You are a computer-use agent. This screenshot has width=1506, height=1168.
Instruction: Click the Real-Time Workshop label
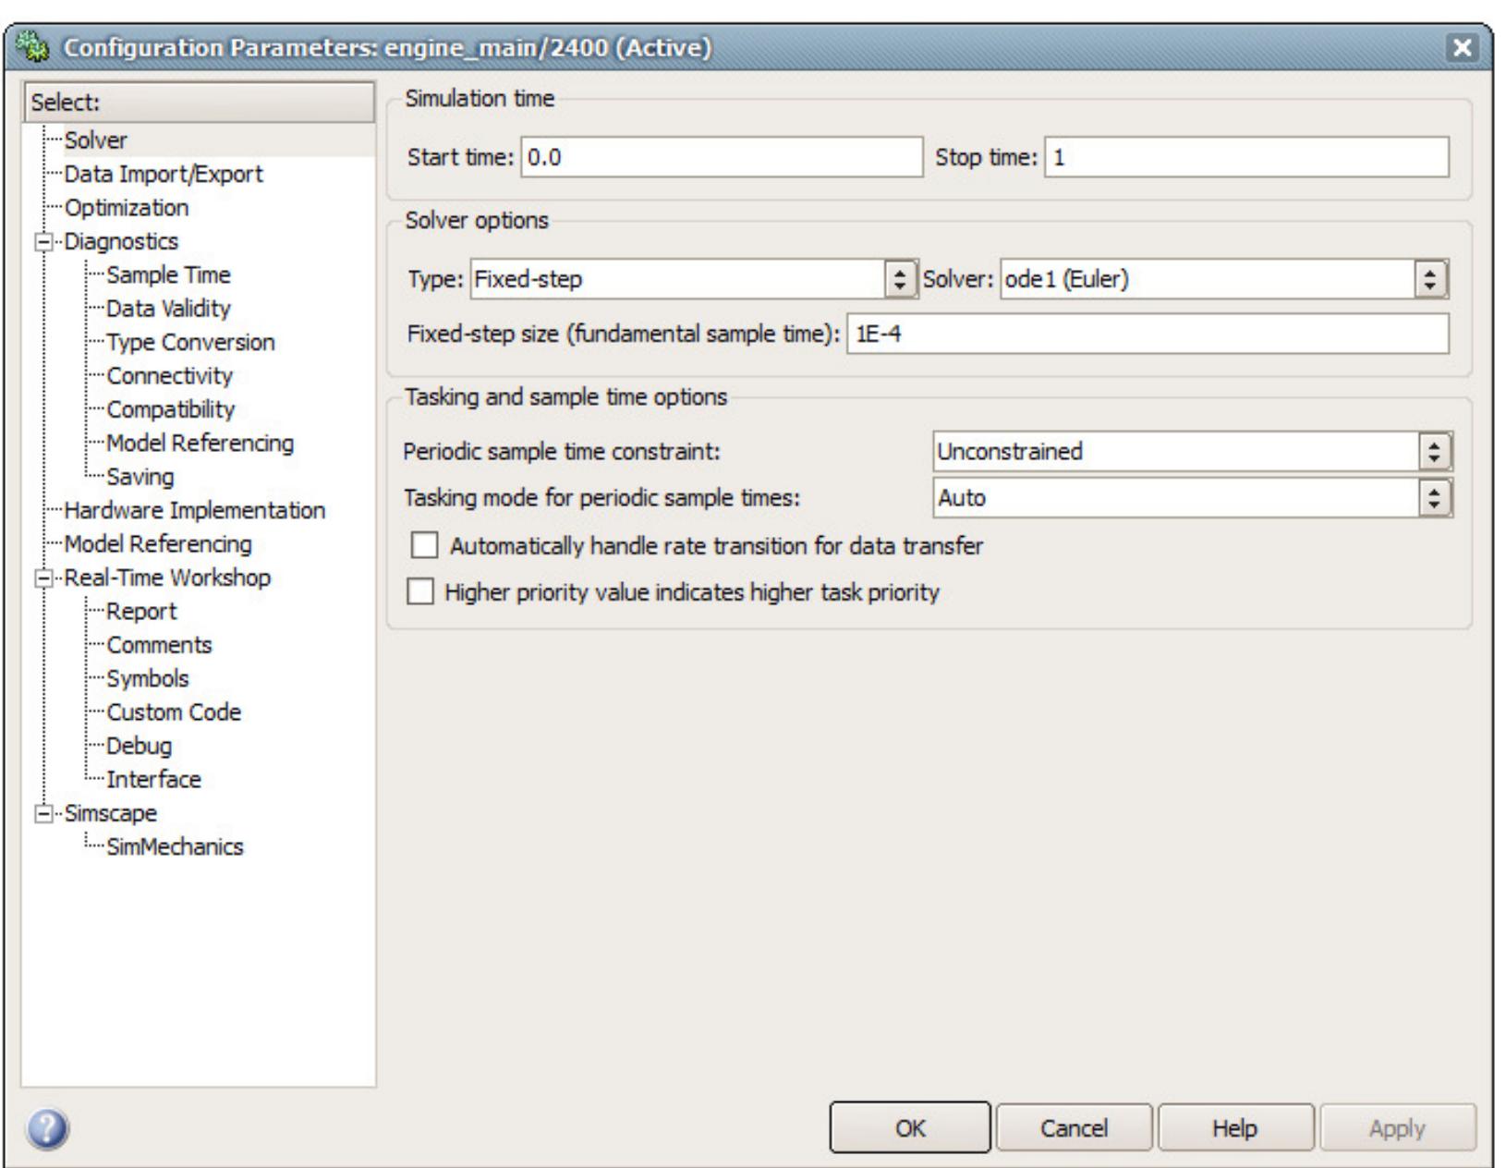coord(167,578)
